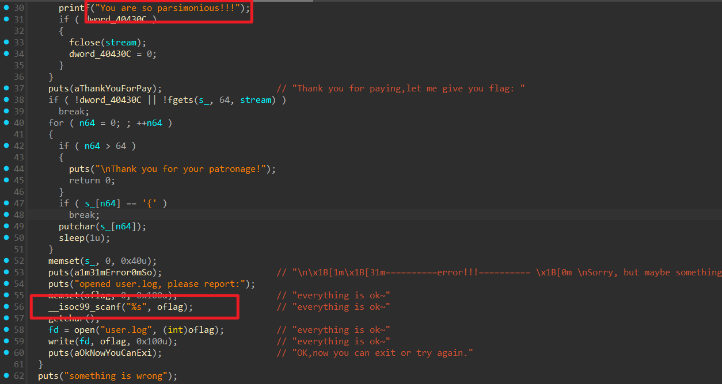
Task: Click the blue dot beside line 37
Action: [x=6, y=89]
